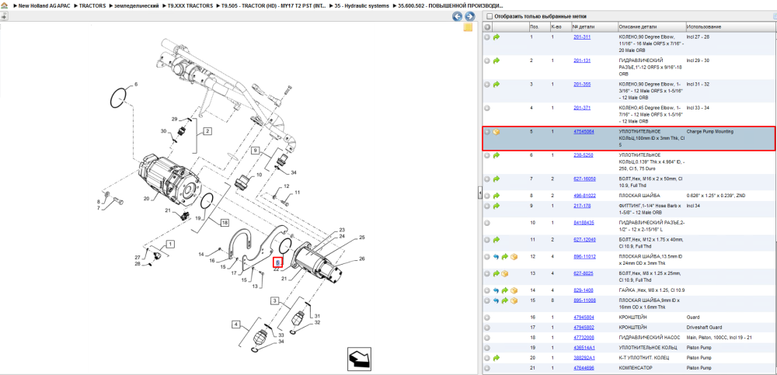Go to the catalog home icon
This screenshot has height=375, width=777.
coord(5,6)
